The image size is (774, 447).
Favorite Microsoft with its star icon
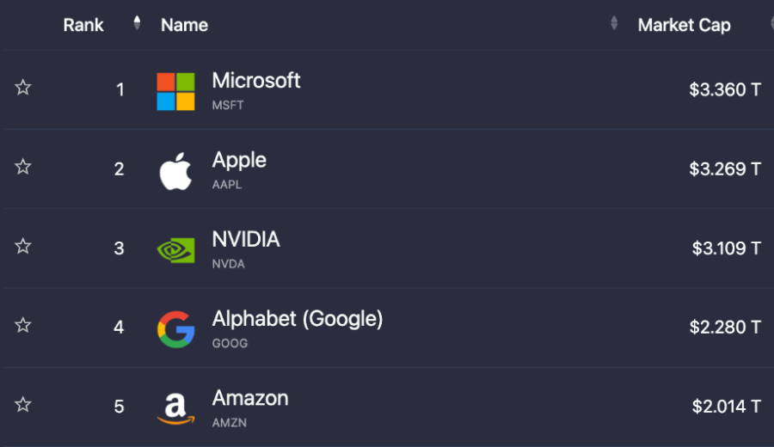point(22,88)
